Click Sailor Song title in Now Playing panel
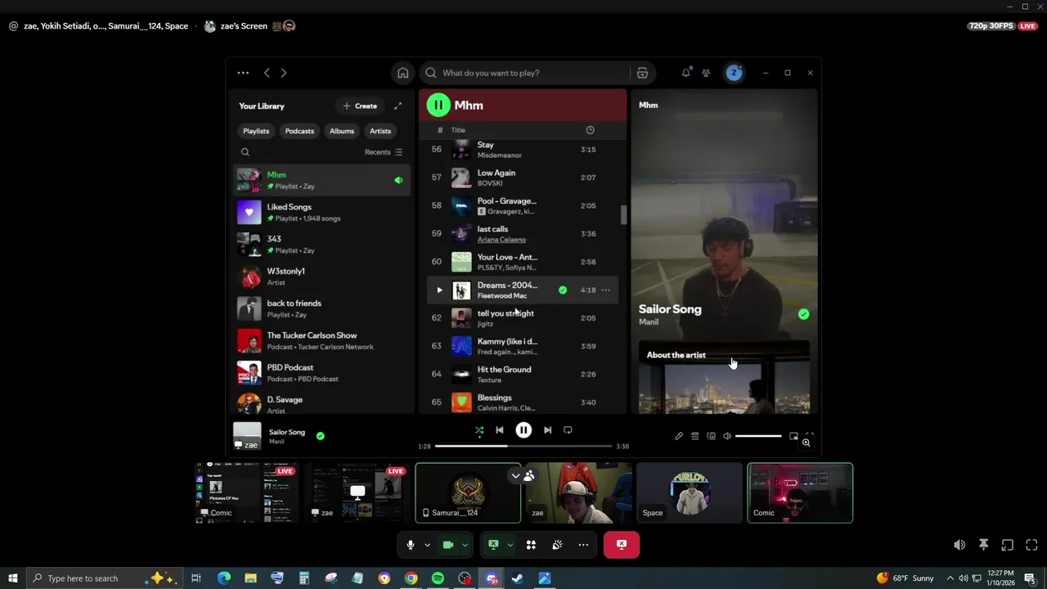1047x589 pixels. tap(670, 309)
